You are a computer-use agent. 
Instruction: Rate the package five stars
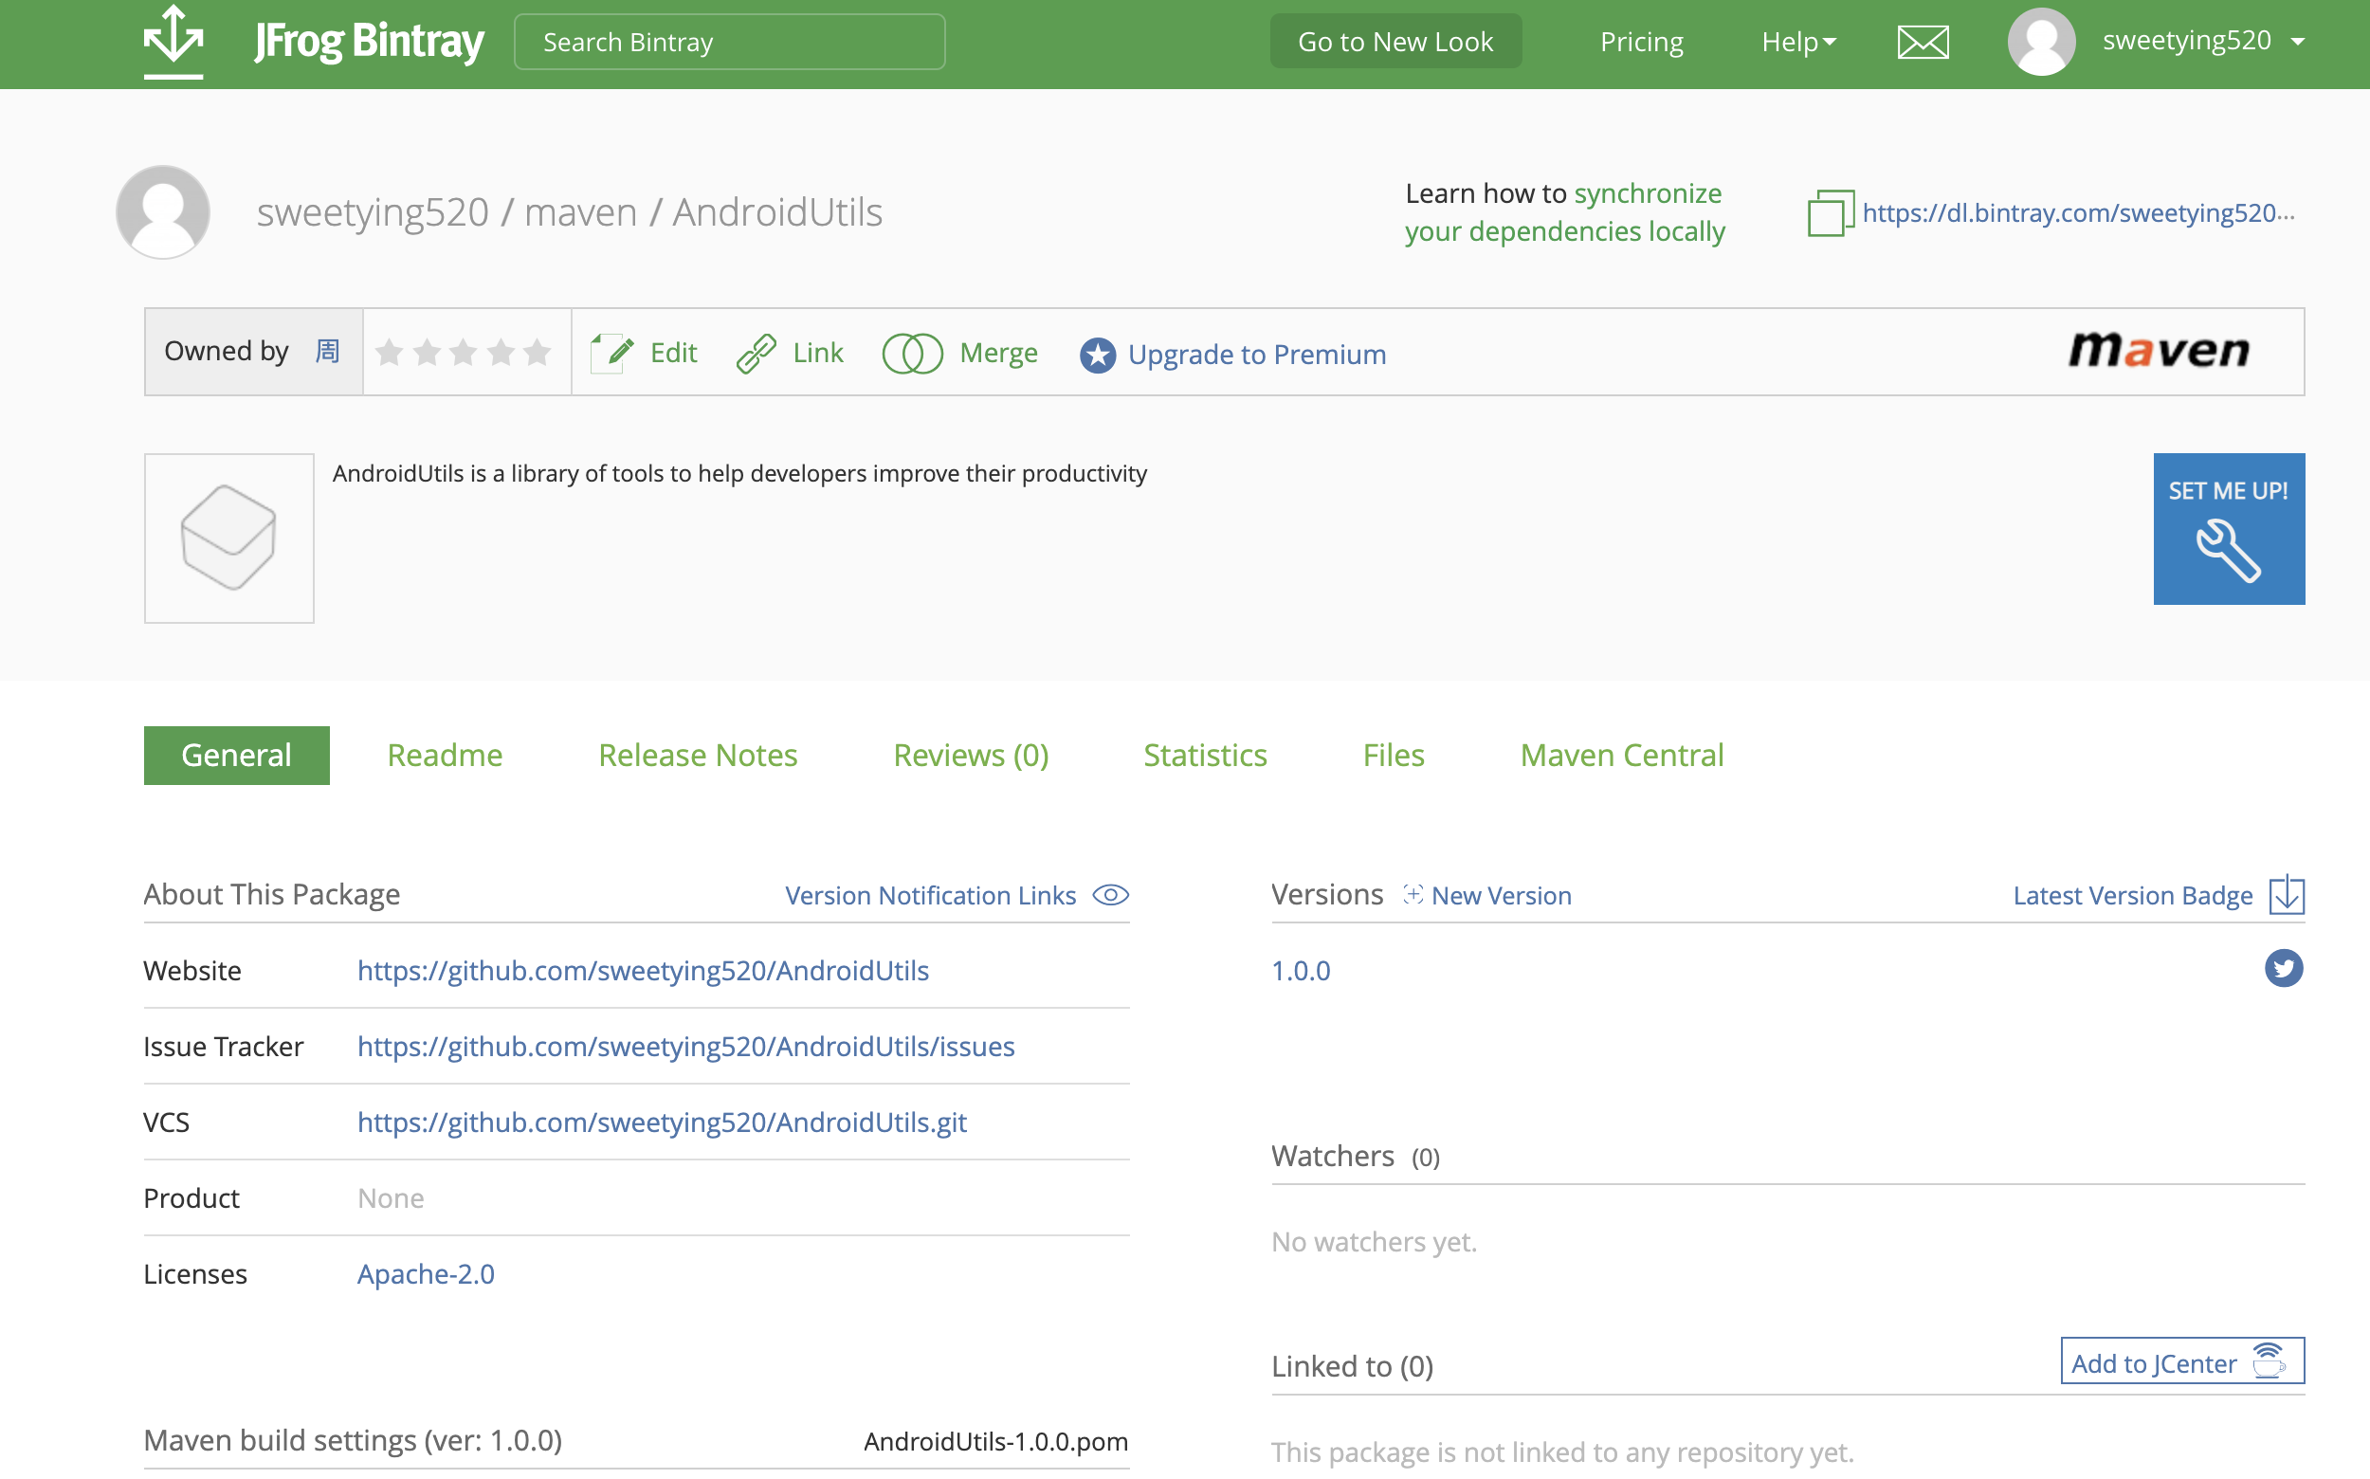[537, 352]
